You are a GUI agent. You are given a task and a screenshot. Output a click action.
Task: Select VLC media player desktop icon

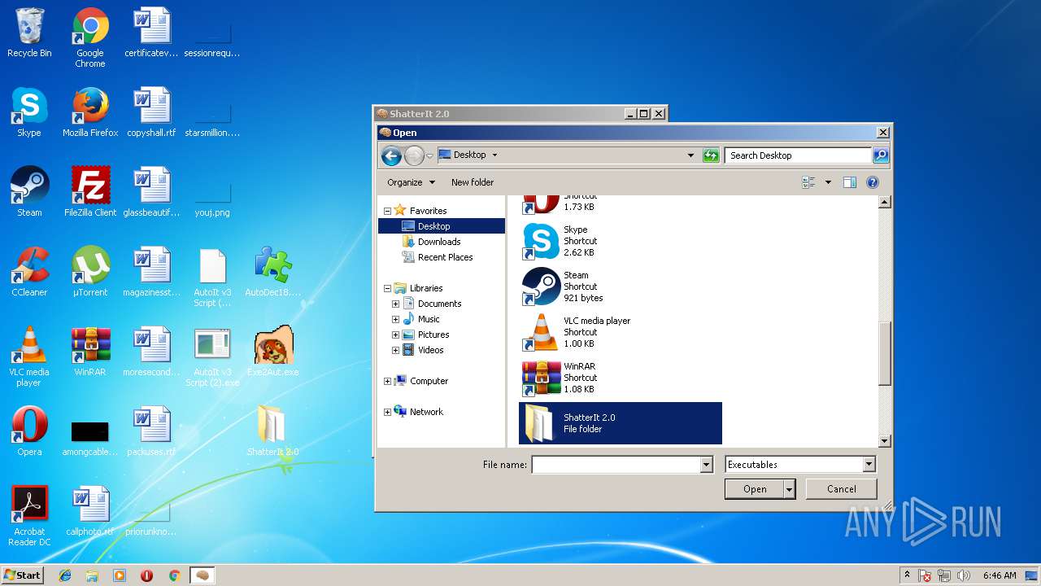[x=29, y=356]
